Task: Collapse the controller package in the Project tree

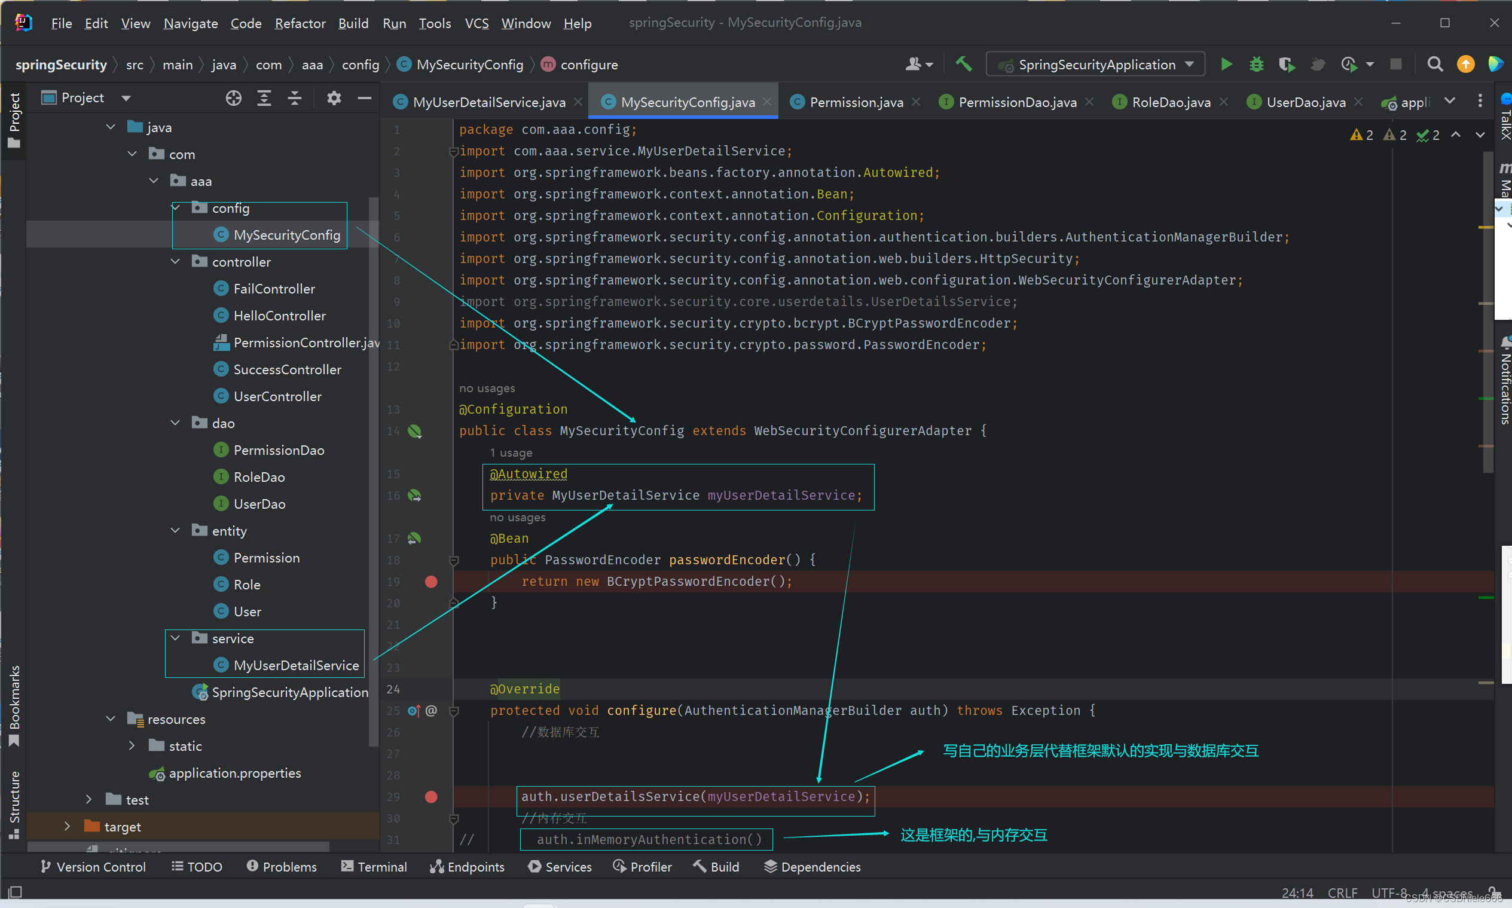Action: pyautogui.click(x=176, y=261)
